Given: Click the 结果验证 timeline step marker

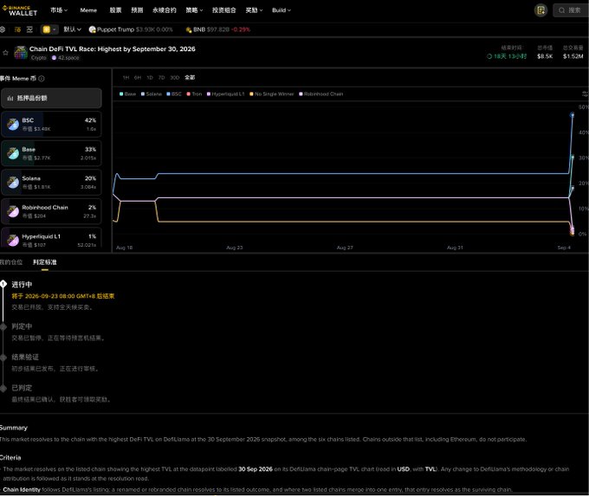Looking at the screenshot, I should tap(3, 358).
